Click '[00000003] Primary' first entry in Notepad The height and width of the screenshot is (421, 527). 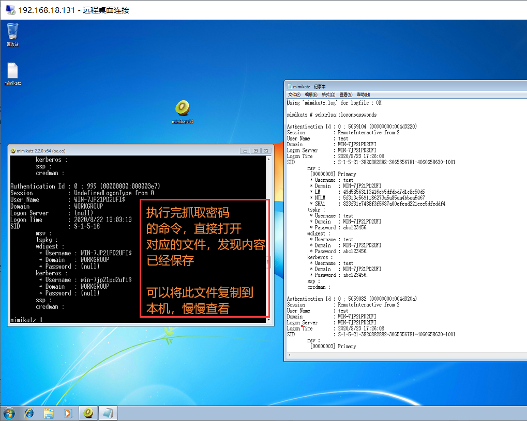333,174
